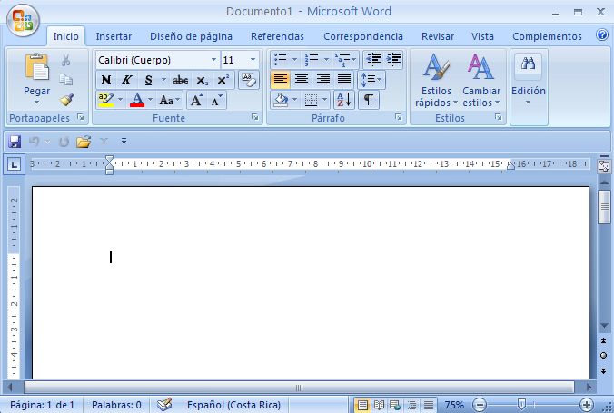Image resolution: width=614 pixels, height=413 pixels.
Task: Justify the paragraph text
Action: (344, 80)
